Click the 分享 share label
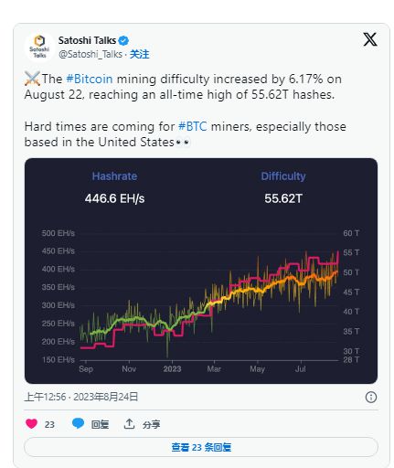Viewport: 394px width, 468px height. [151, 424]
